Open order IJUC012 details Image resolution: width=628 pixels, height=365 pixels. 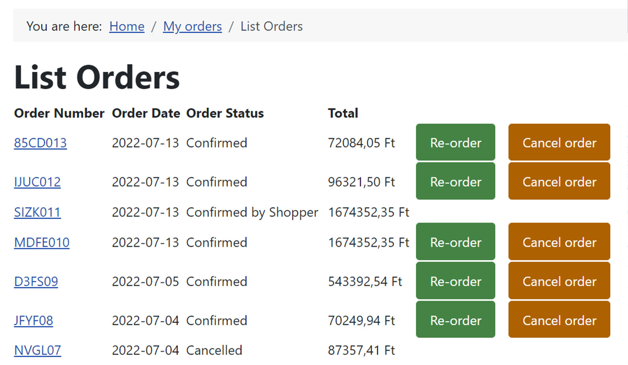pos(37,182)
